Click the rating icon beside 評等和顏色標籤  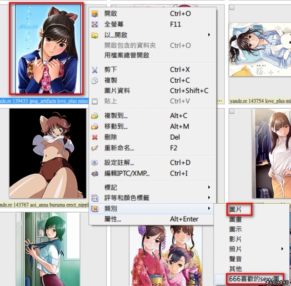[95, 198]
